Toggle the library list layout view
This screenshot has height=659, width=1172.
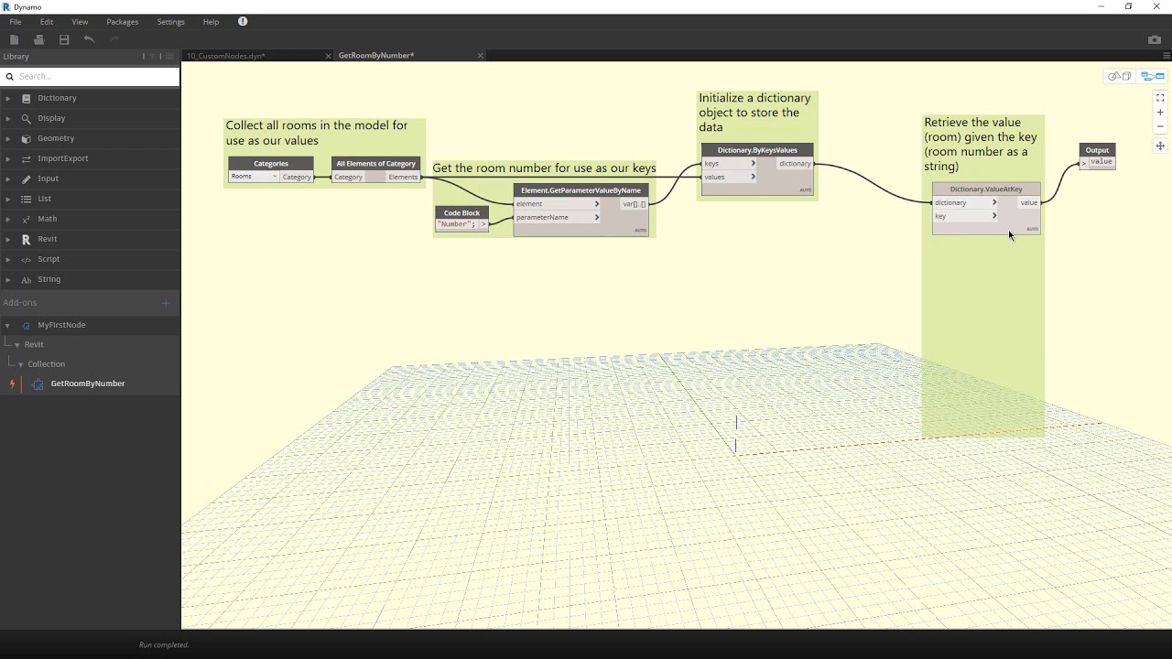[x=169, y=57]
